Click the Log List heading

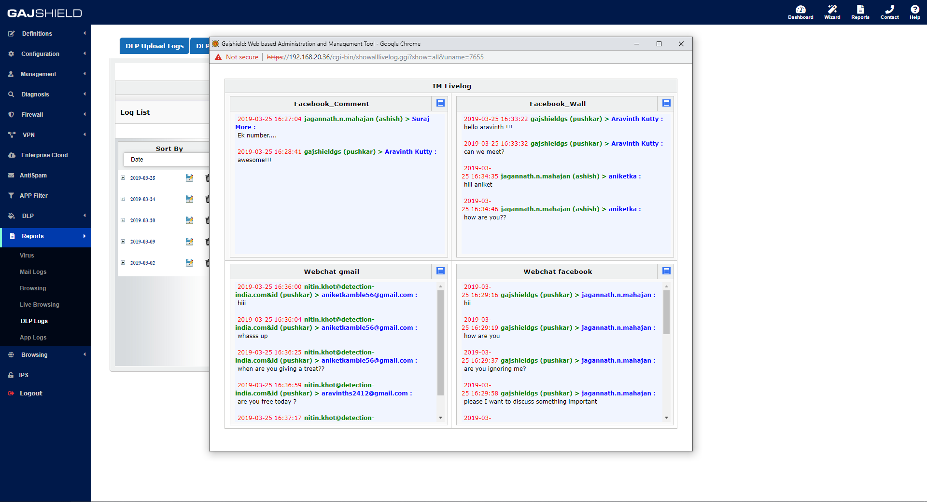coord(135,112)
